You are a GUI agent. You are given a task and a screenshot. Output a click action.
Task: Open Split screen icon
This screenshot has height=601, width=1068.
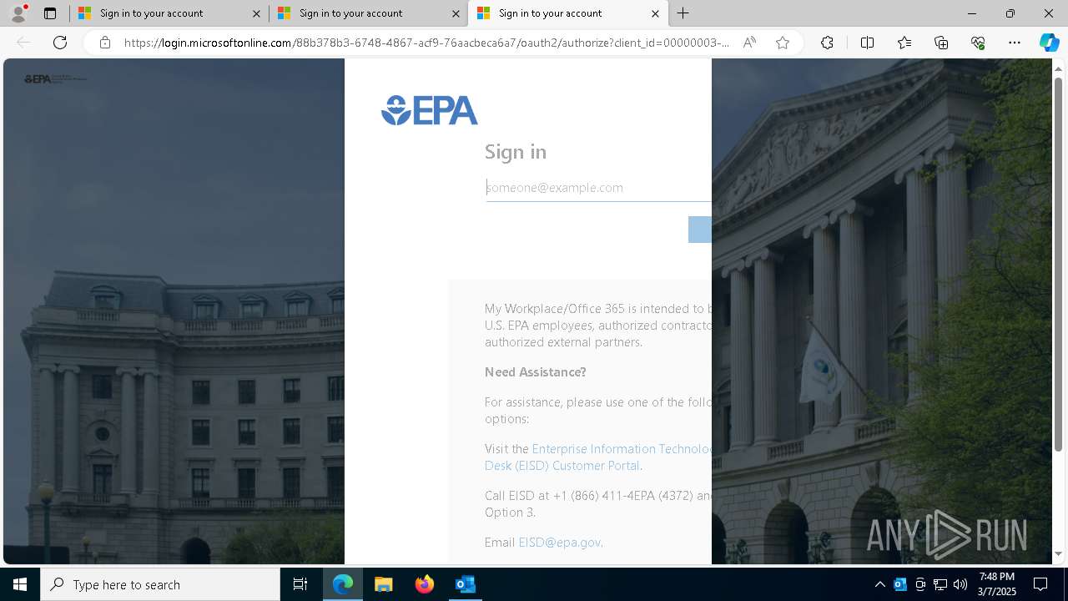point(867,43)
